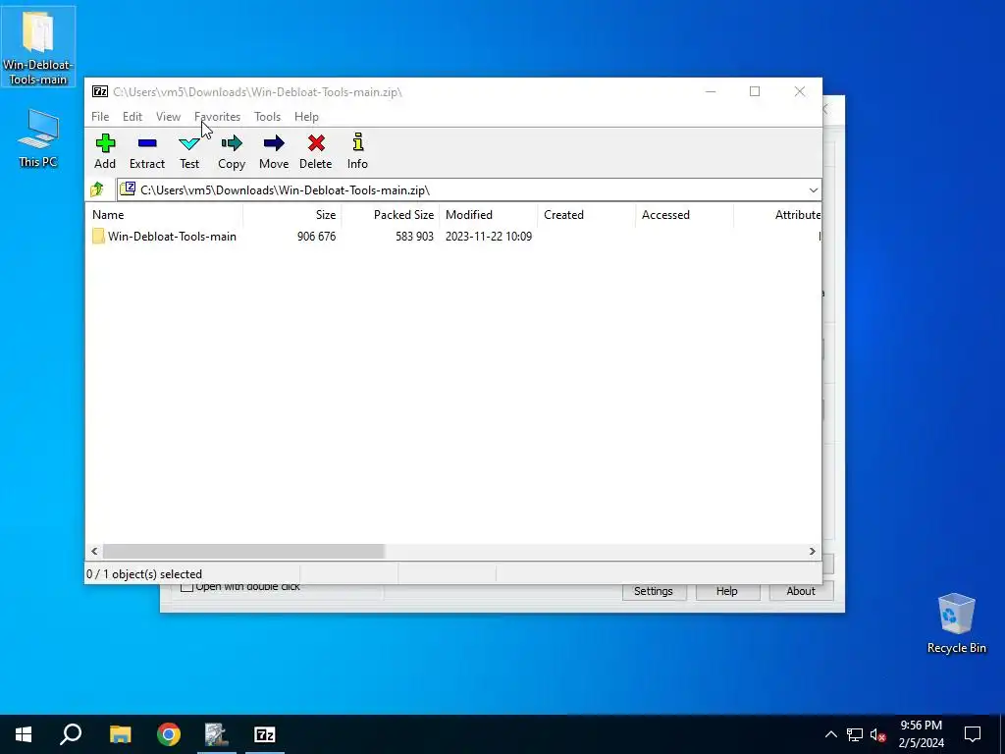Launch Google Chrome from taskbar
Screen dimensions: 1005x754
point(169,734)
